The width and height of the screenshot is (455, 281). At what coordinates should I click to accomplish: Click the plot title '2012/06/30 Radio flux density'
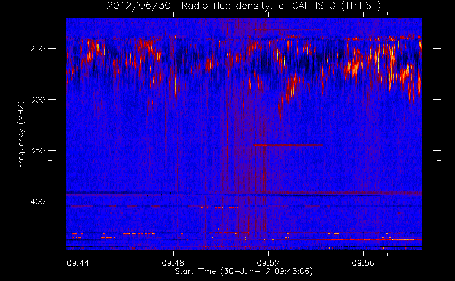point(244,6)
